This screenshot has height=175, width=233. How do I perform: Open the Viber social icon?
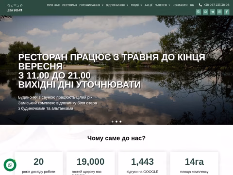tap(199, 12)
